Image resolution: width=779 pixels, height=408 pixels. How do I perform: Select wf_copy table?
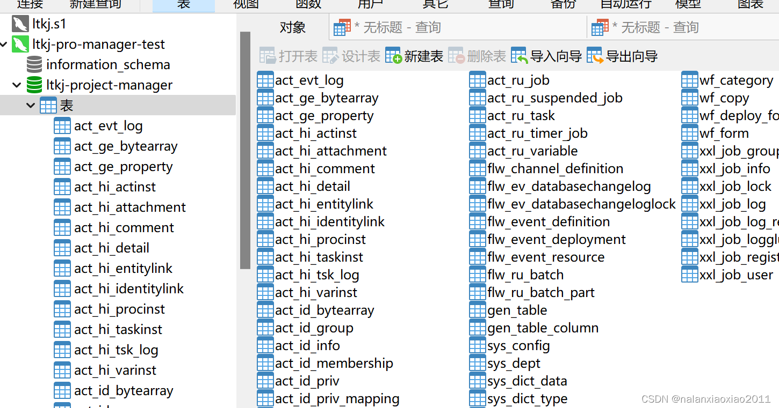click(724, 98)
